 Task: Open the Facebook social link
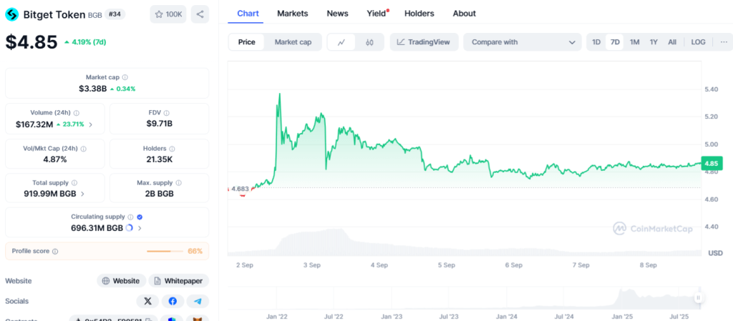pos(173,302)
